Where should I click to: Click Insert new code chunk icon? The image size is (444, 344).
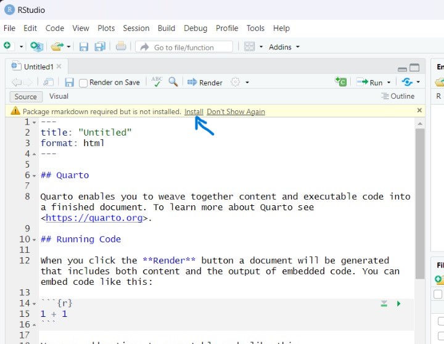click(340, 81)
